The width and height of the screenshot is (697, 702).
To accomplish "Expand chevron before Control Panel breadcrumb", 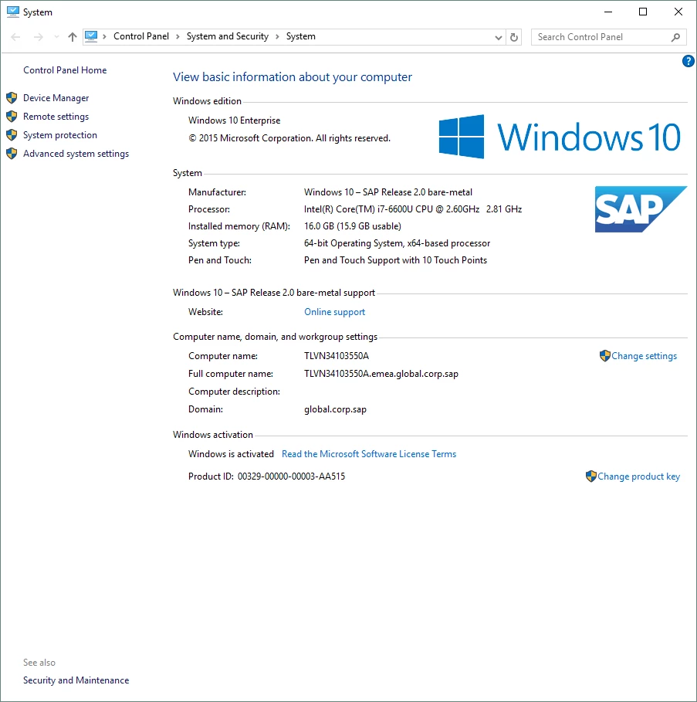I will [104, 37].
